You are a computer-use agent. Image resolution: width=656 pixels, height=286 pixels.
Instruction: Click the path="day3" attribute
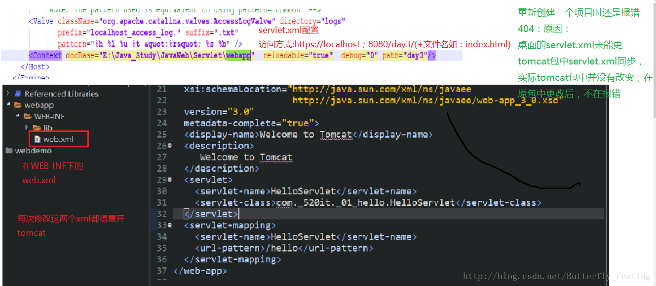pos(405,56)
